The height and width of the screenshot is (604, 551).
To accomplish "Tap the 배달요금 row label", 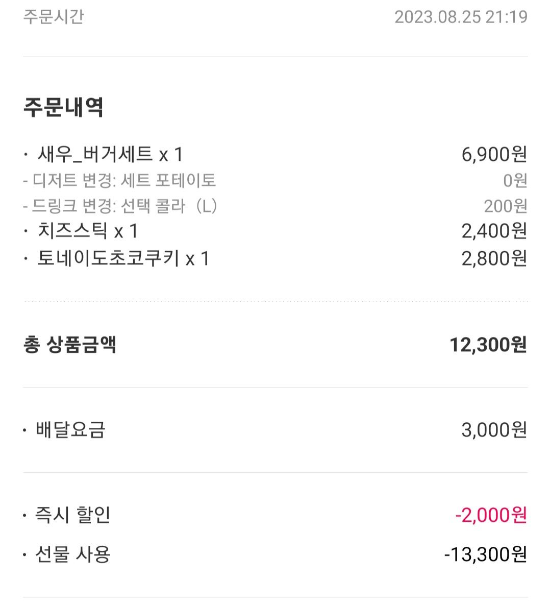I will coord(70,429).
